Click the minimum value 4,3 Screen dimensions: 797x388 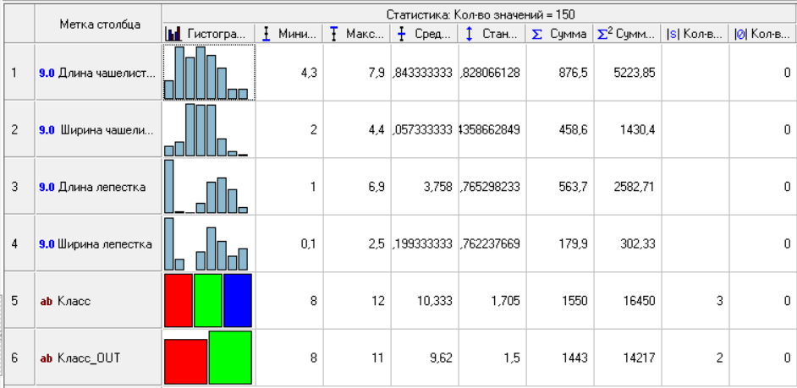pyautogui.click(x=310, y=74)
